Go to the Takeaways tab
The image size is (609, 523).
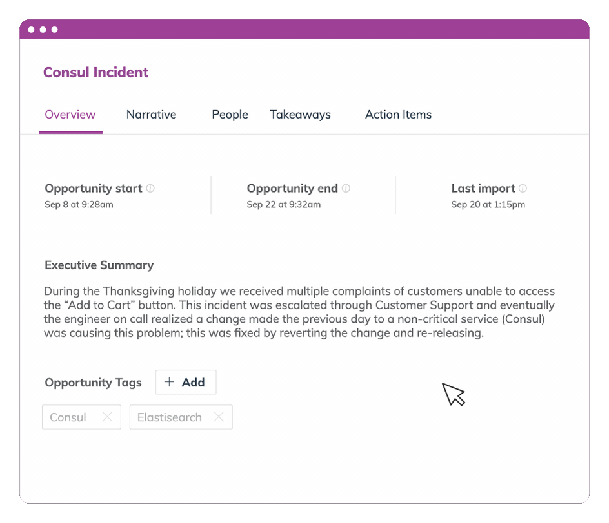click(300, 115)
